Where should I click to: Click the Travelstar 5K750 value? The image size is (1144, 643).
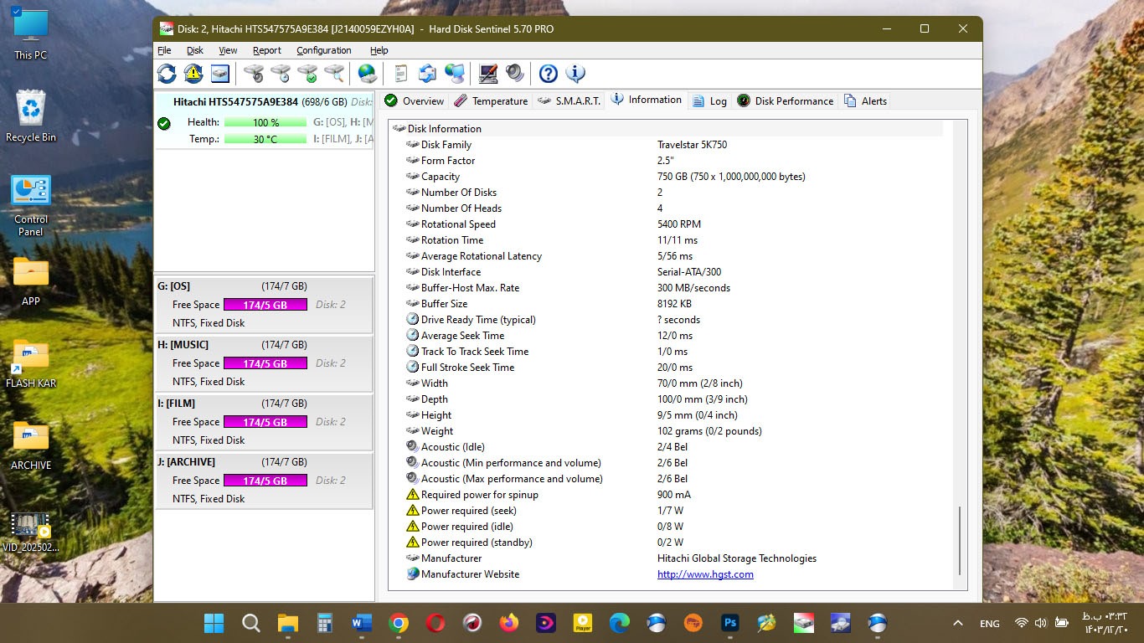(x=692, y=145)
